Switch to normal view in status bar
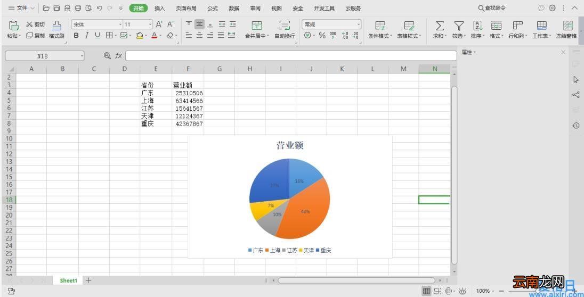 pos(426,291)
